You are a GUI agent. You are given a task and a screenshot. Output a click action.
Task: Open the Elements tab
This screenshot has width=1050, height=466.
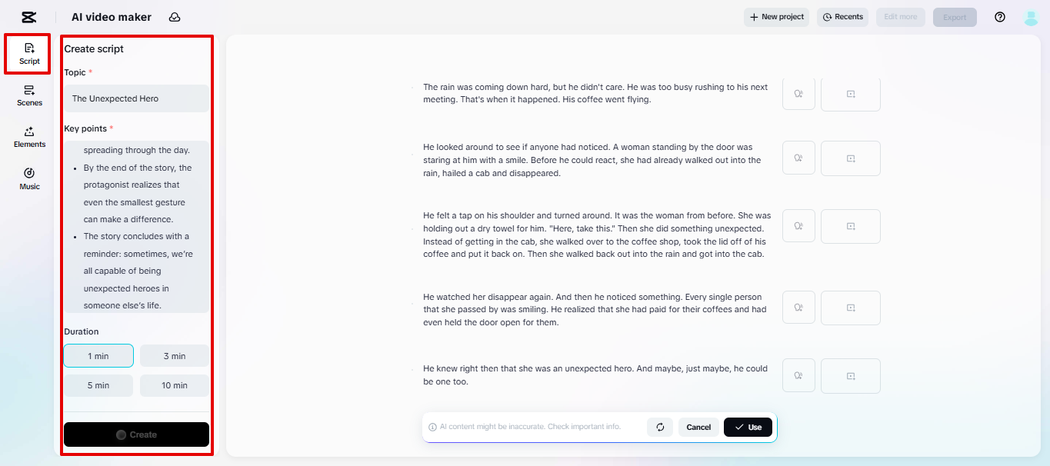29,137
